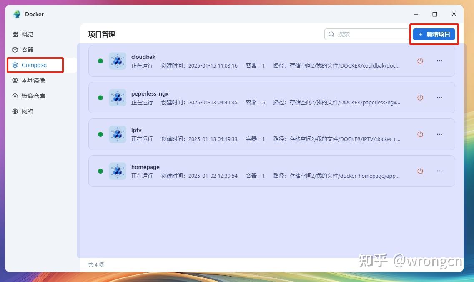Click the Compose layers icon
Image resolution: width=474 pixels, height=282 pixels.
click(x=15, y=65)
